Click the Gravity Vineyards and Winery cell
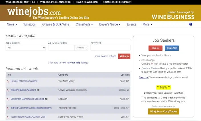 pos(72,90)
